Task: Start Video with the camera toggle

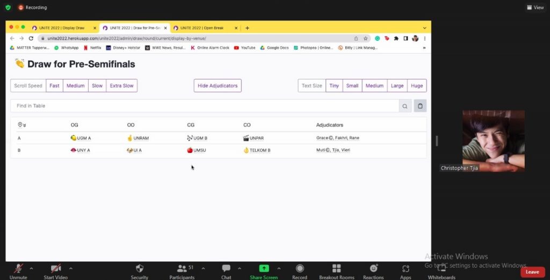Action: click(56, 269)
